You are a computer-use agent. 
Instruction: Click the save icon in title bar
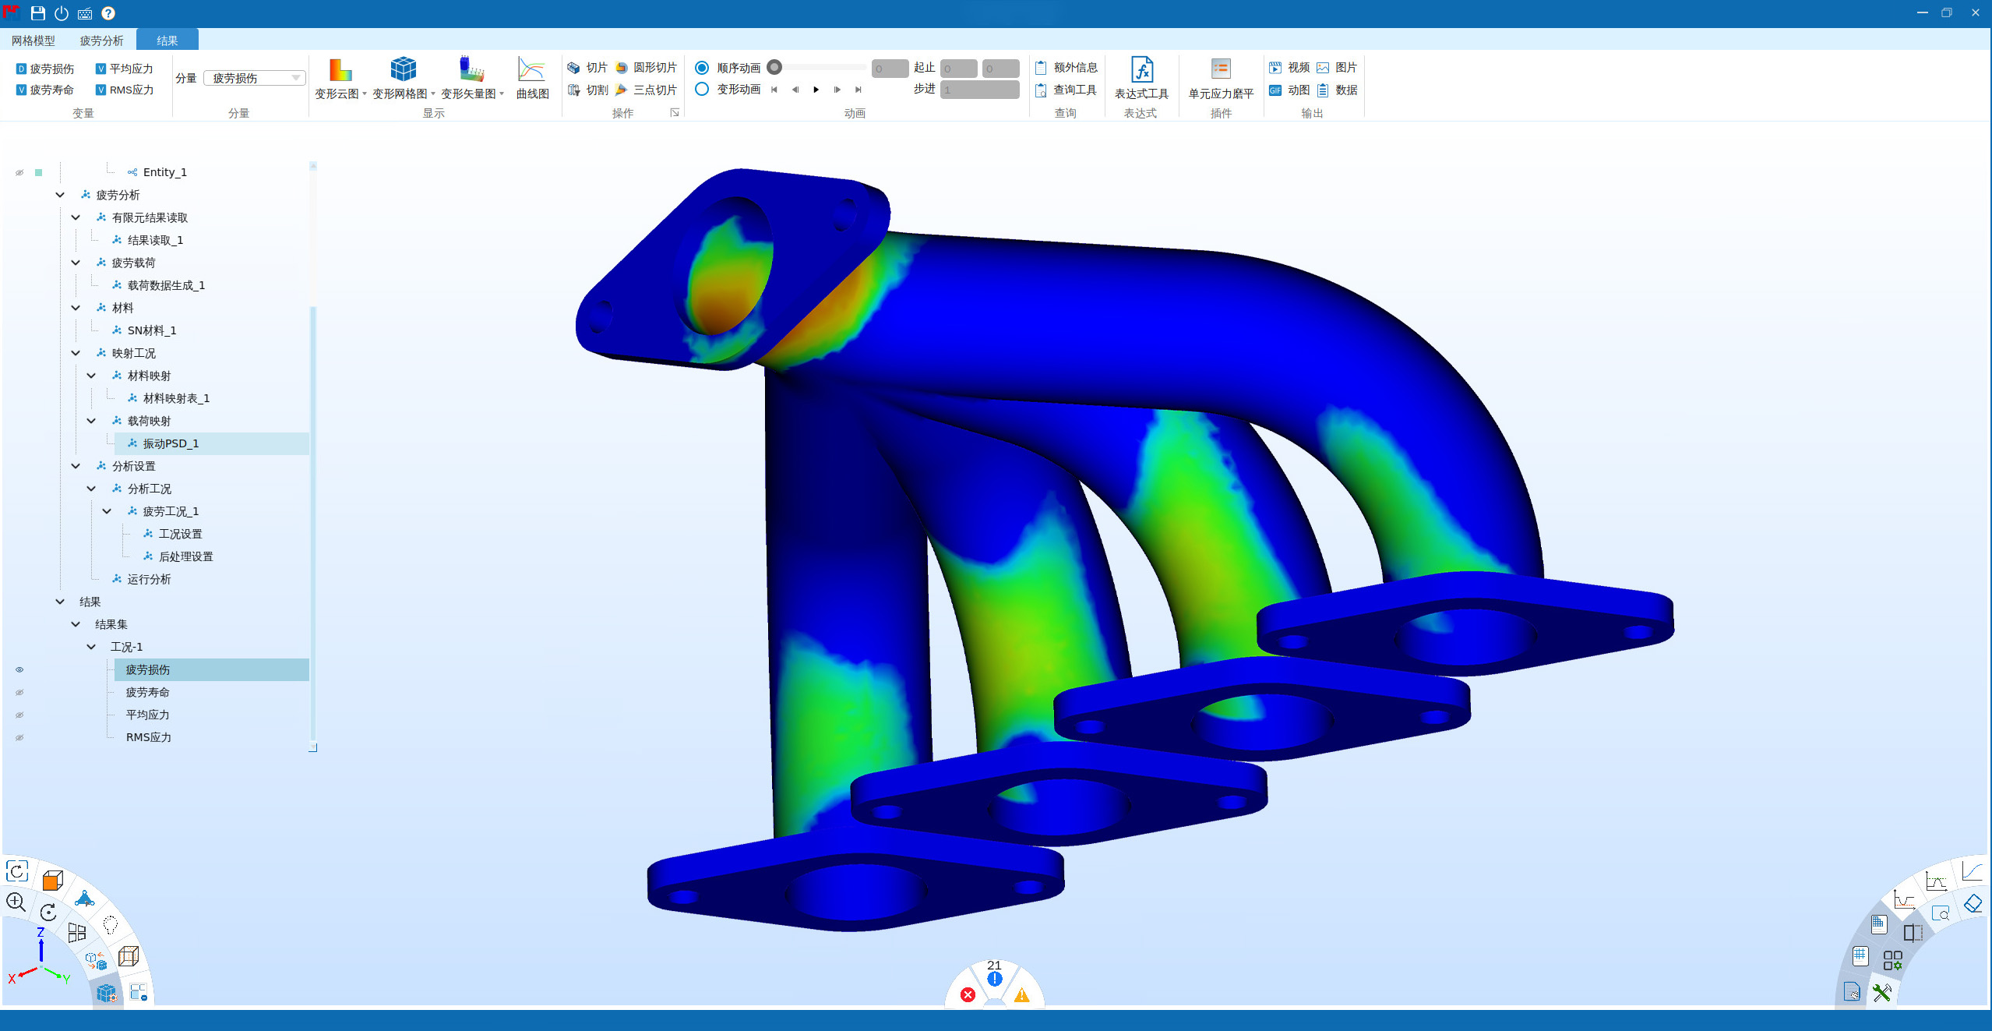coord(37,13)
